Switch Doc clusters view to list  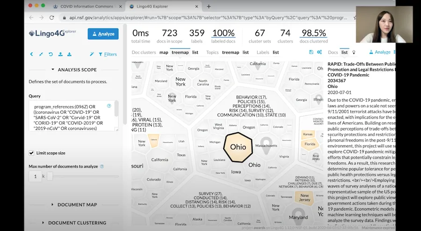pos(195,52)
